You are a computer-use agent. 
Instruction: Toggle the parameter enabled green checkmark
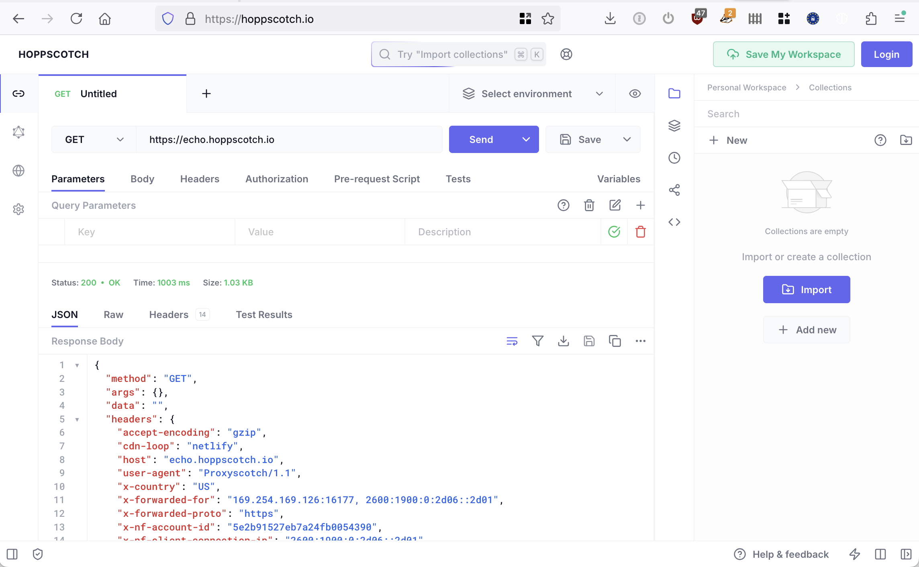pyautogui.click(x=614, y=232)
